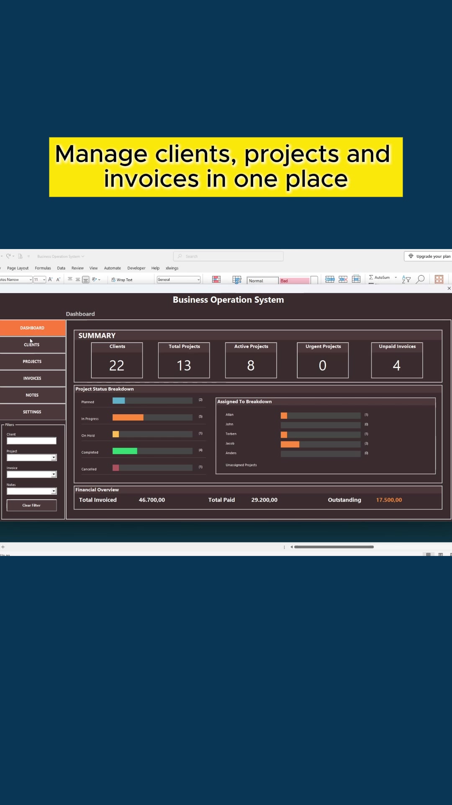Click Insert Cells icon

330,279
